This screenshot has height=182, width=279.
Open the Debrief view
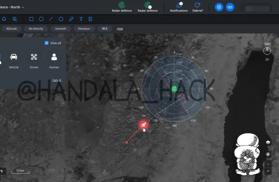[197, 7]
